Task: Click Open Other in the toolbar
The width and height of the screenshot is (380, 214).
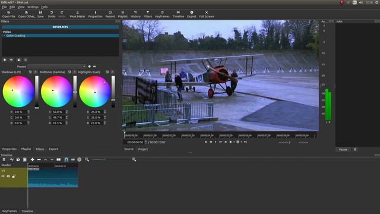Action: tap(26, 14)
